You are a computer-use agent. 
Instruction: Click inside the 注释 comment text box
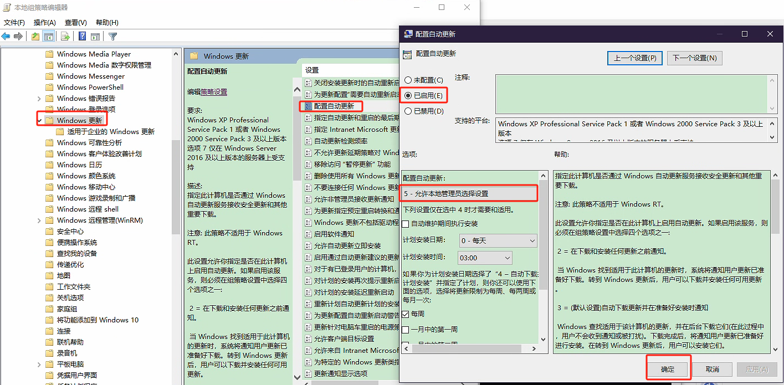(632, 94)
